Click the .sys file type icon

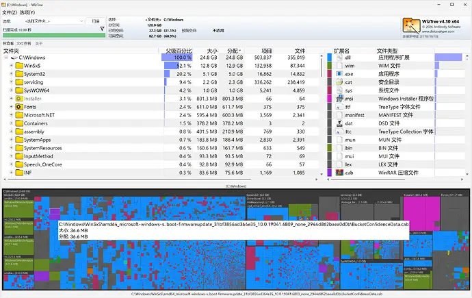tap(339, 90)
